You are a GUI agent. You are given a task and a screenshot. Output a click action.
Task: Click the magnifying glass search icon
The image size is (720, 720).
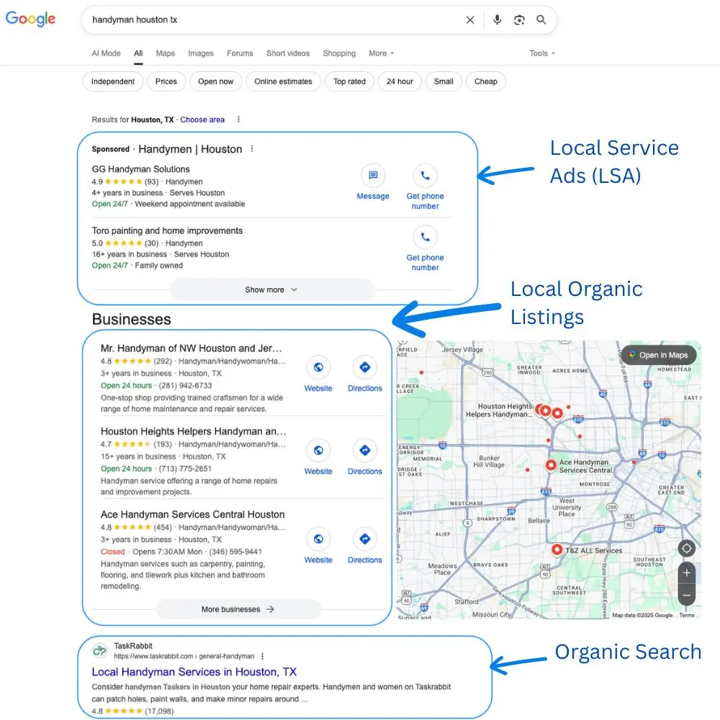(x=541, y=20)
